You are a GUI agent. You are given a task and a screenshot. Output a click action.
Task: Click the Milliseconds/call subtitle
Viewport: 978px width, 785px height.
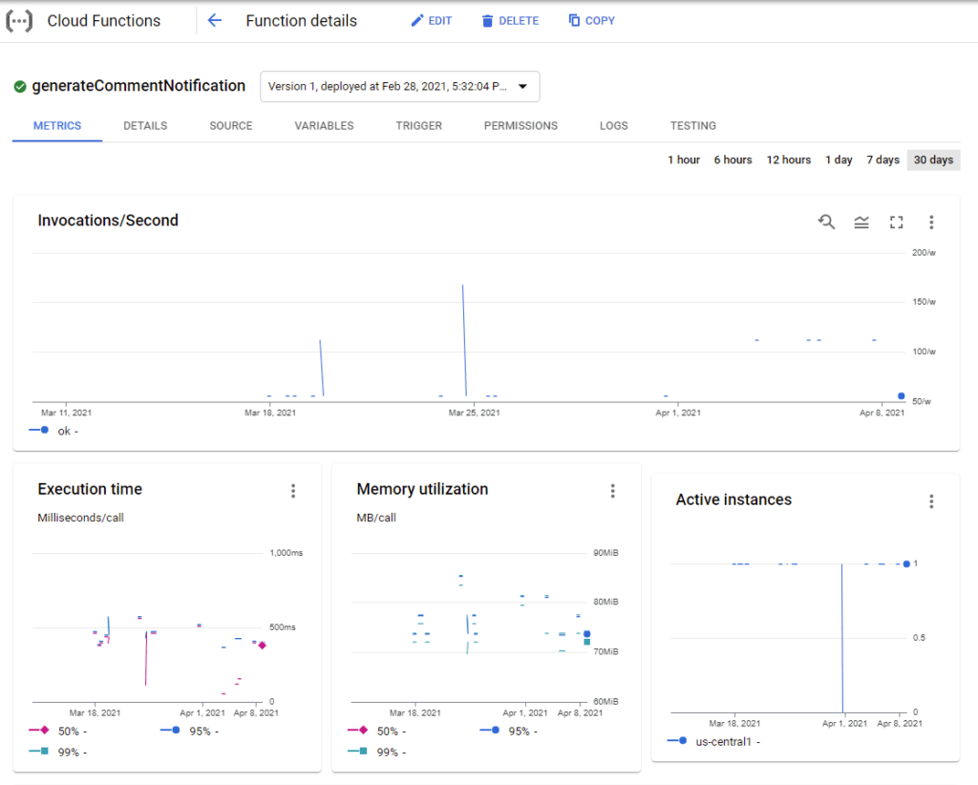(80, 518)
